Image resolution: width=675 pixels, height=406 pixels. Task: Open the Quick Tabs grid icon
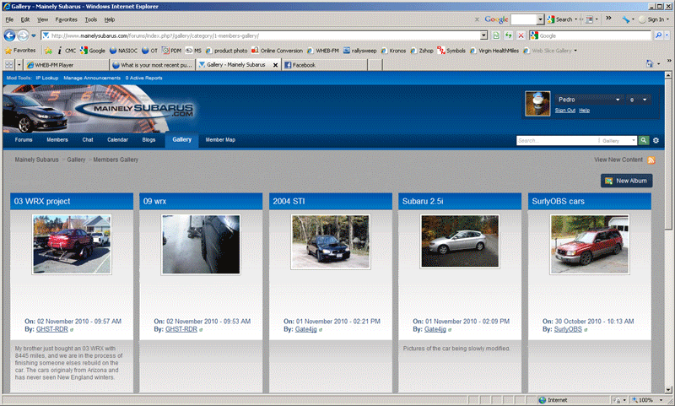(8, 65)
